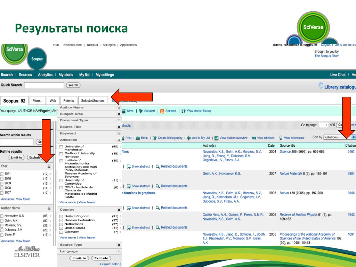
Task: Click View more under the Country list
Action: point(68,237)
